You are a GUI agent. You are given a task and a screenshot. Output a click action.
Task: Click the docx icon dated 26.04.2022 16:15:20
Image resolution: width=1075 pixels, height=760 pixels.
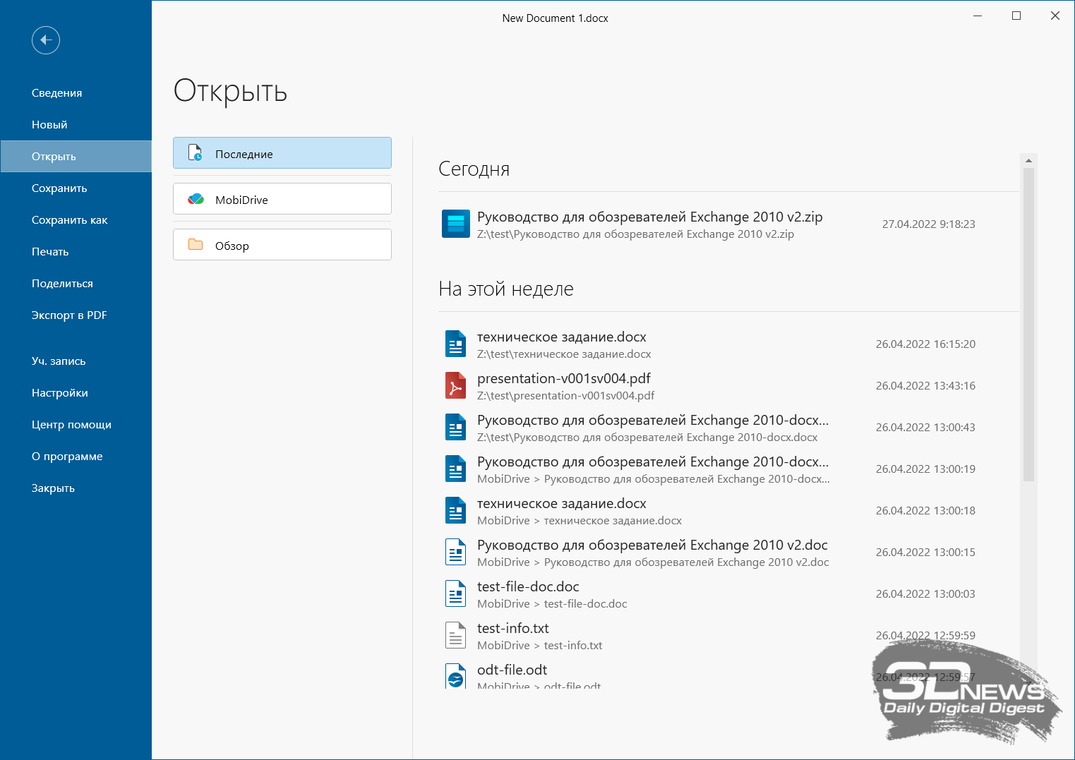coord(456,344)
